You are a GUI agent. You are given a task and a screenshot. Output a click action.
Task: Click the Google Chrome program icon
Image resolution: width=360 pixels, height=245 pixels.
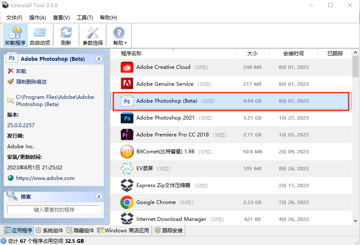click(x=127, y=202)
